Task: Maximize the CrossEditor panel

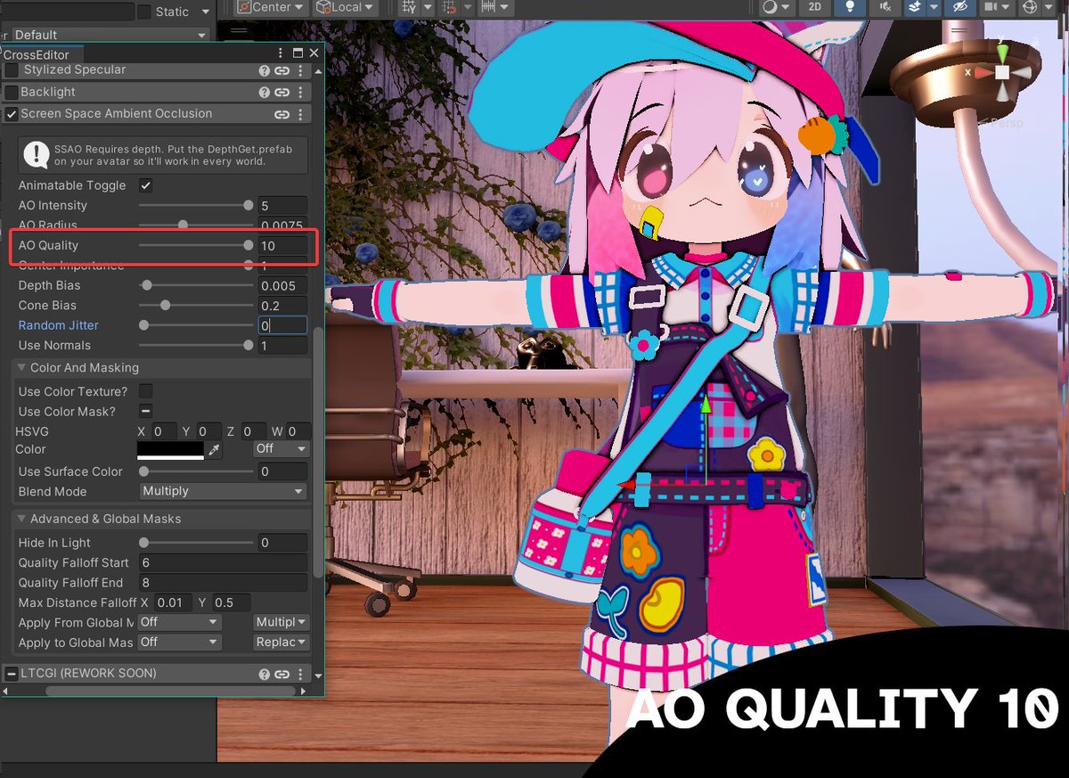Action: [298, 53]
